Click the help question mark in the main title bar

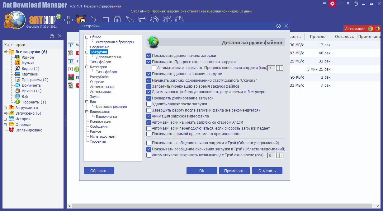[x=356, y=4]
